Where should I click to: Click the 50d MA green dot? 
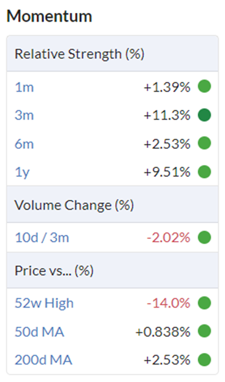tap(204, 331)
